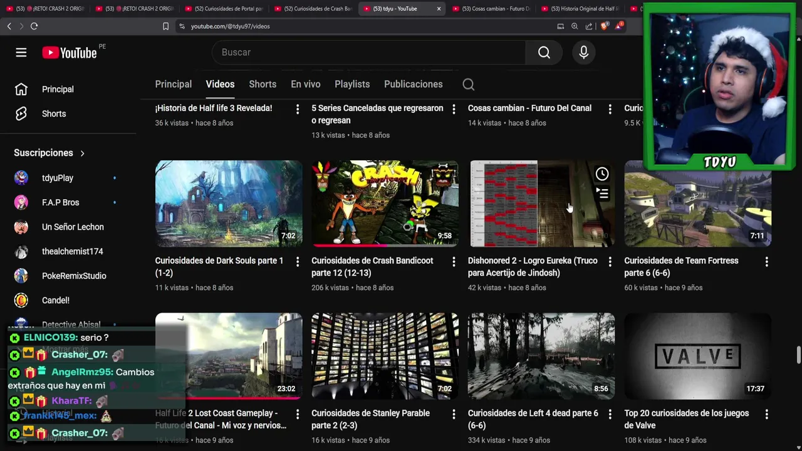
Task: Switch to the channel Principal tab
Action: [174, 85]
